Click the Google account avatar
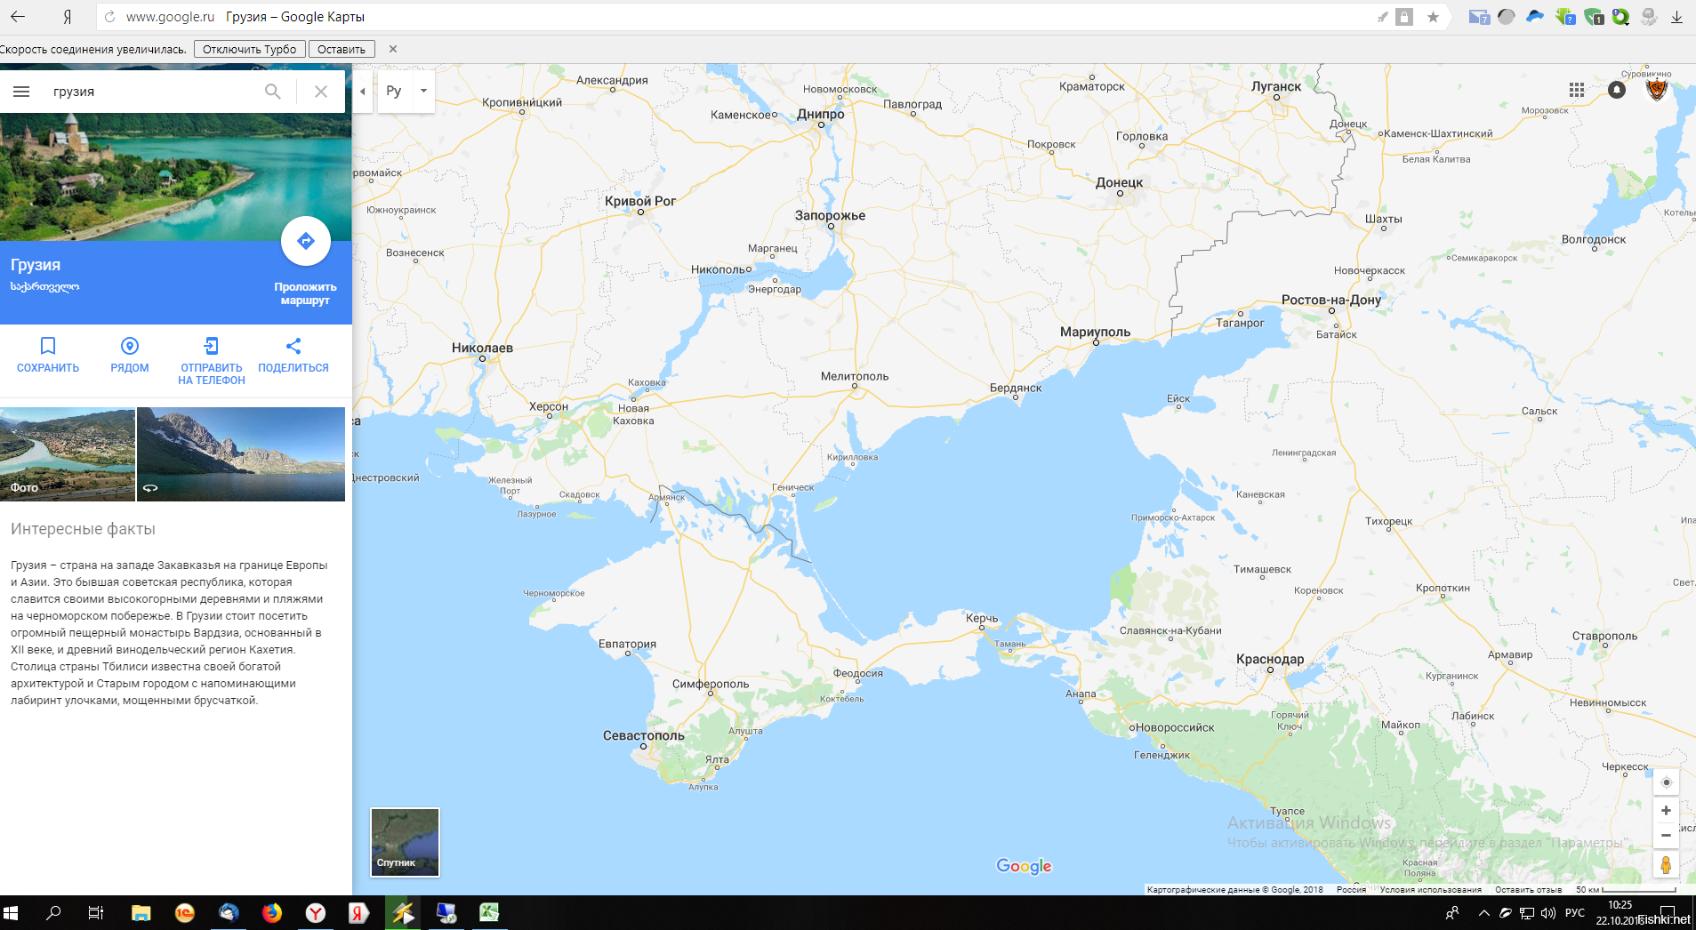This screenshot has width=1696, height=930. point(1656,90)
